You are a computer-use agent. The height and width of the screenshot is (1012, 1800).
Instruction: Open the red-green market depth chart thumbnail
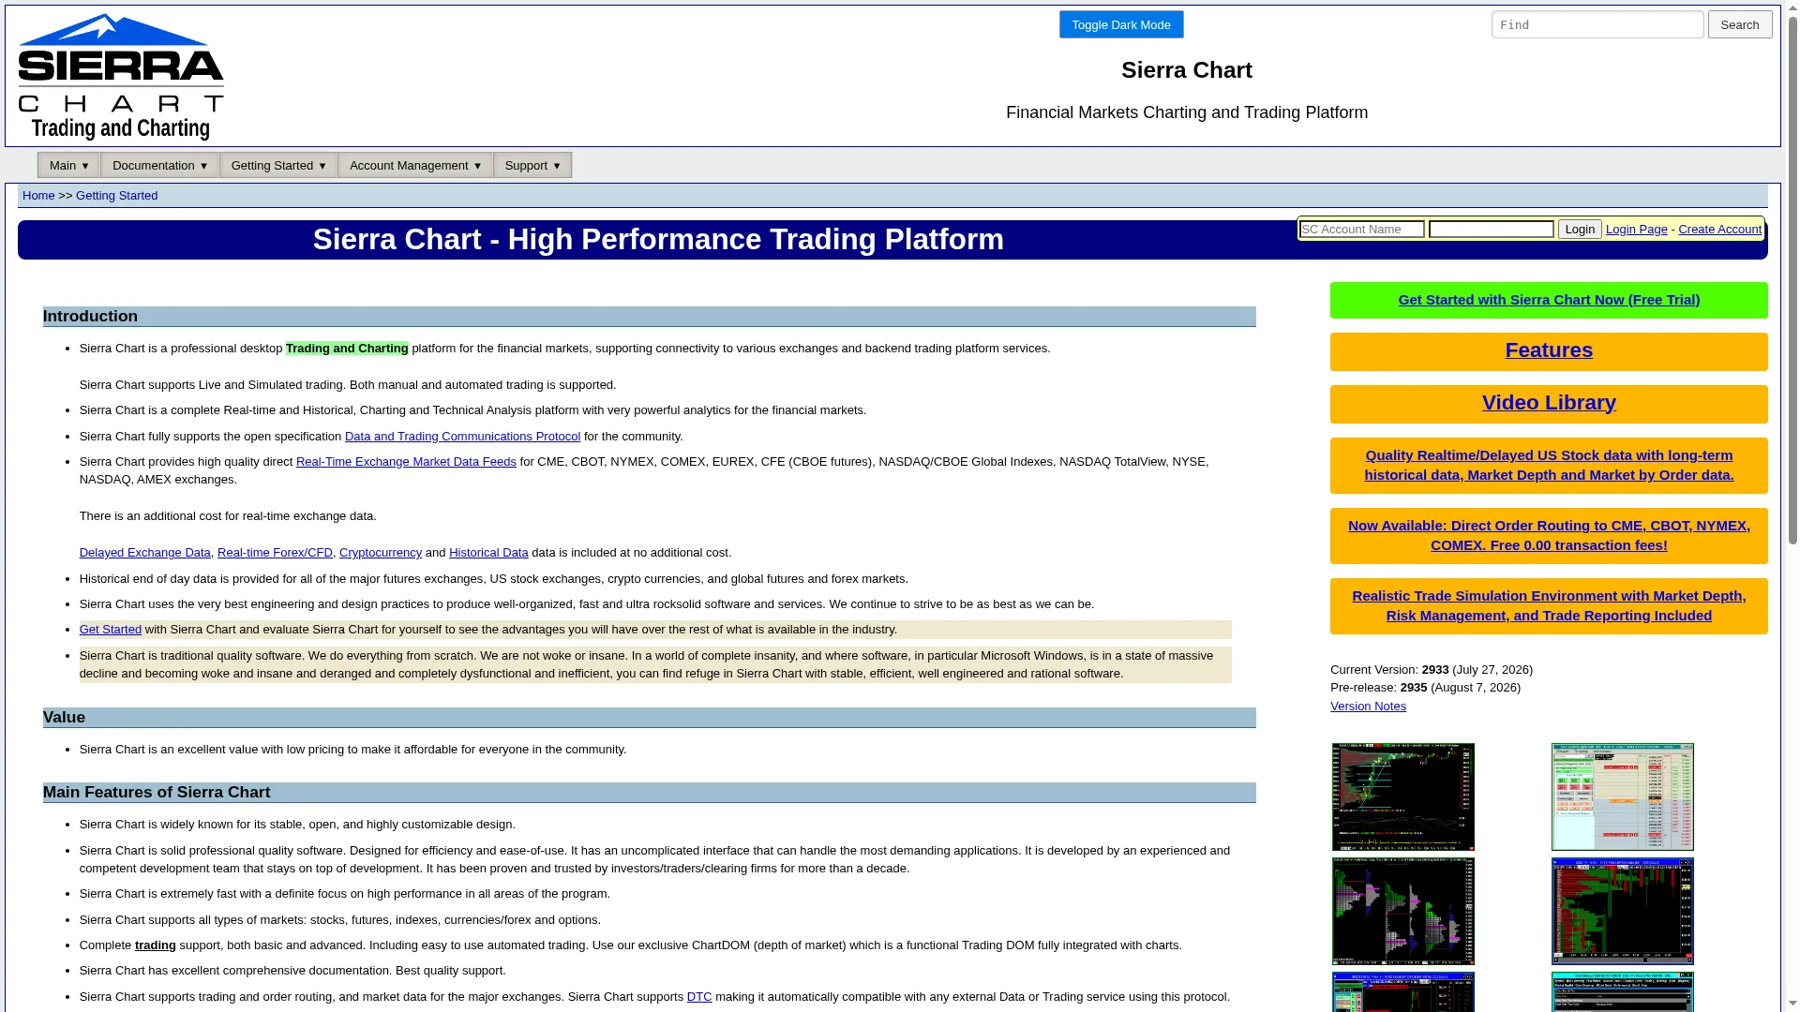1623,911
